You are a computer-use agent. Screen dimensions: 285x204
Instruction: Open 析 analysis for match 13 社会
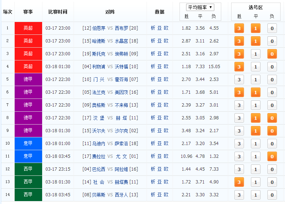pyautogui.click(x=153, y=182)
